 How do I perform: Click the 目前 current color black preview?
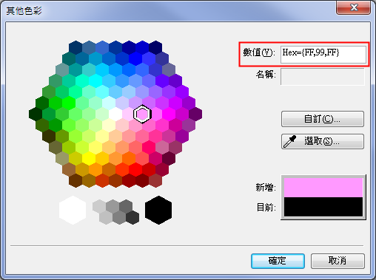pos(323,207)
